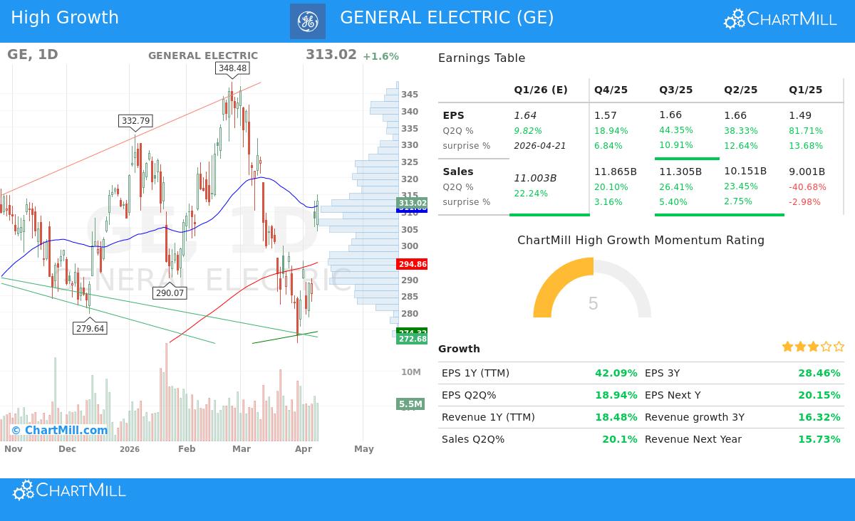855x521 pixels.
Task: Click the ChartMill gear icon in the header
Action: click(x=733, y=20)
